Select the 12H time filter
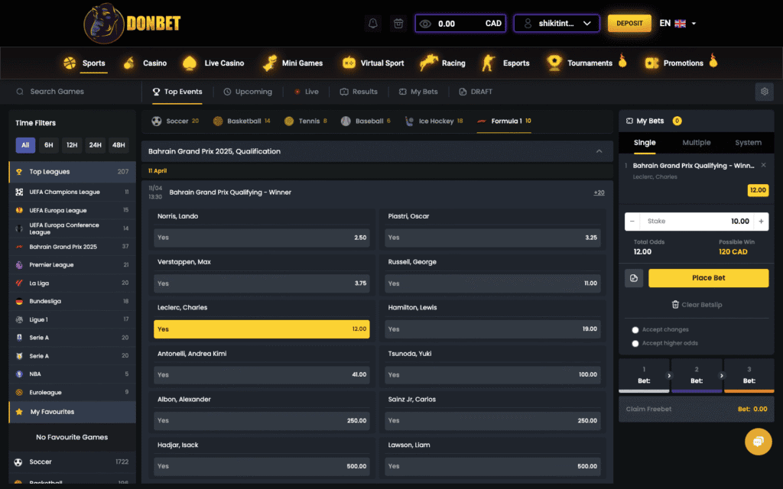Image resolution: width=783 pixels, height=489 pixels. tap(72, 145)
